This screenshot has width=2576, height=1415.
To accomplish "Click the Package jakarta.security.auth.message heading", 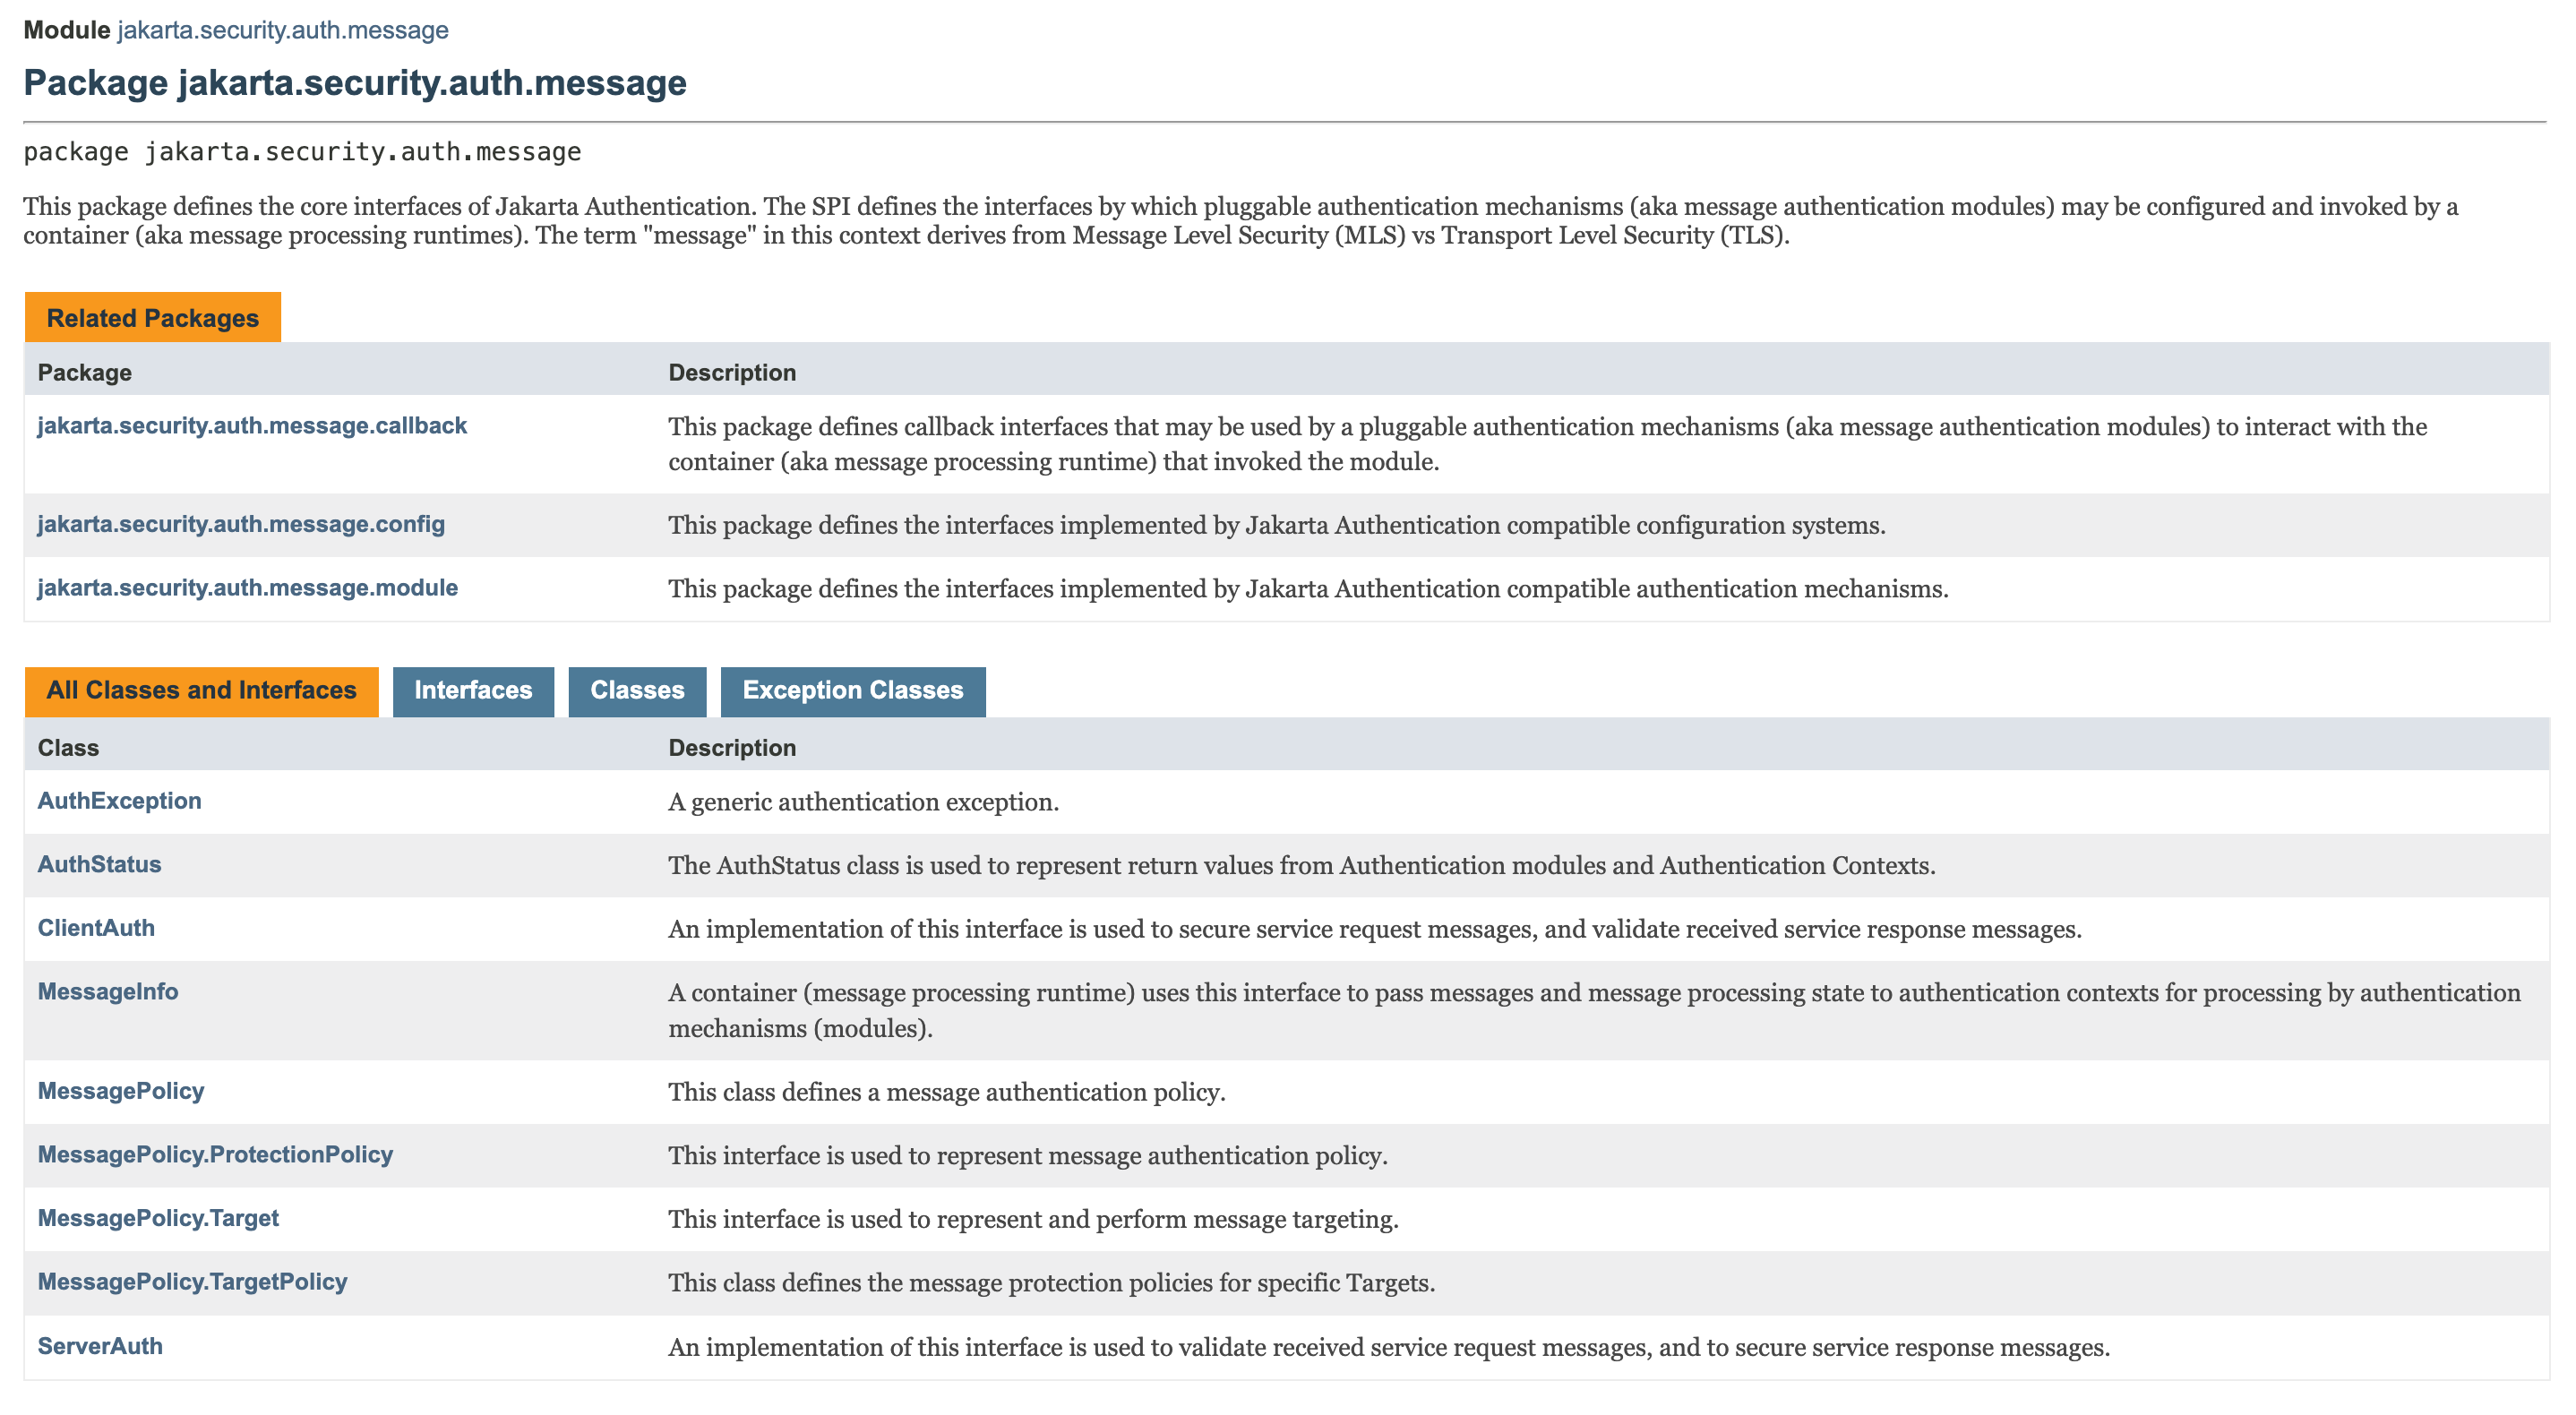I will pos(355,83).
